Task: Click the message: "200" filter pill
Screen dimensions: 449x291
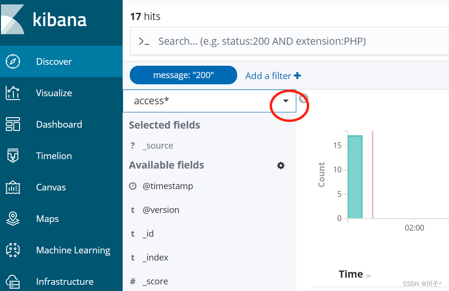Action: [x=183, y=75]
